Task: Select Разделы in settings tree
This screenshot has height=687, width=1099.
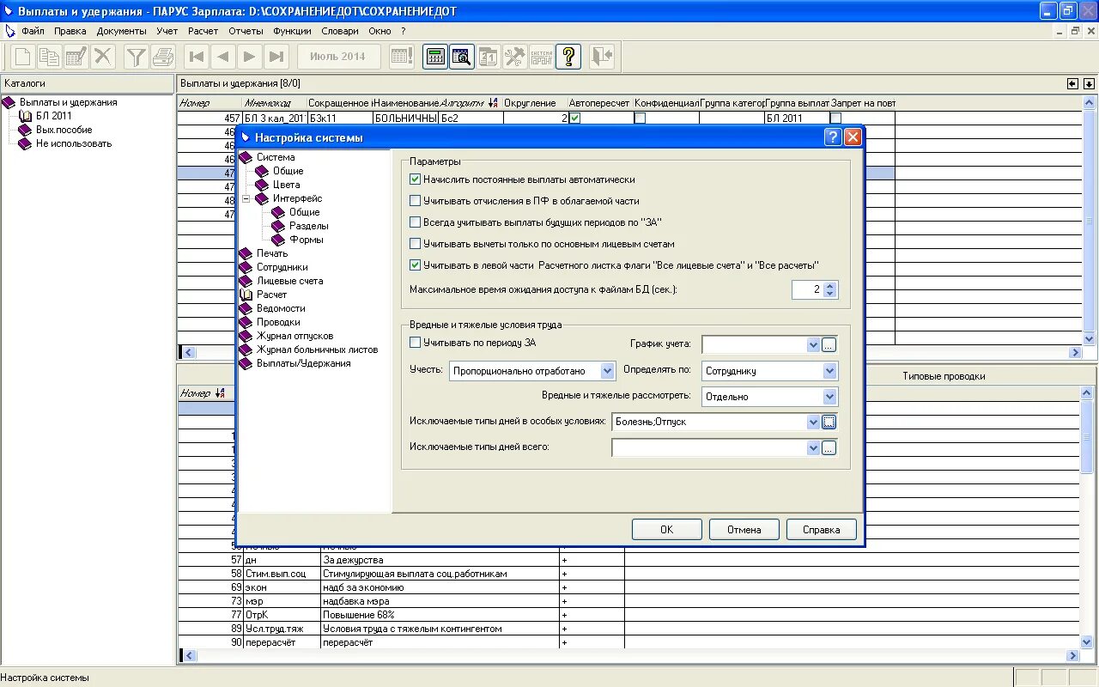Action: pos(308,226)
